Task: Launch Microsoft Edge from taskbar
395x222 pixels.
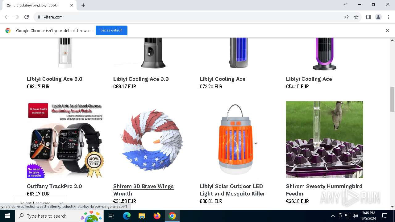Action: click(127, 216)
